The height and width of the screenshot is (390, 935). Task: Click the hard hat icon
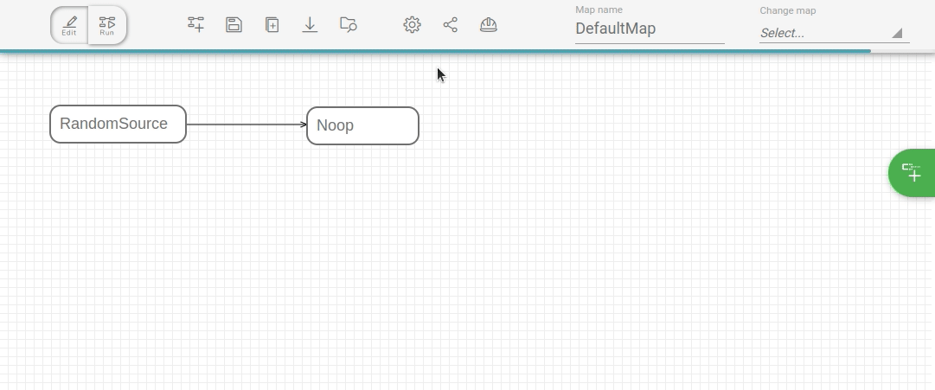[489, 24]
